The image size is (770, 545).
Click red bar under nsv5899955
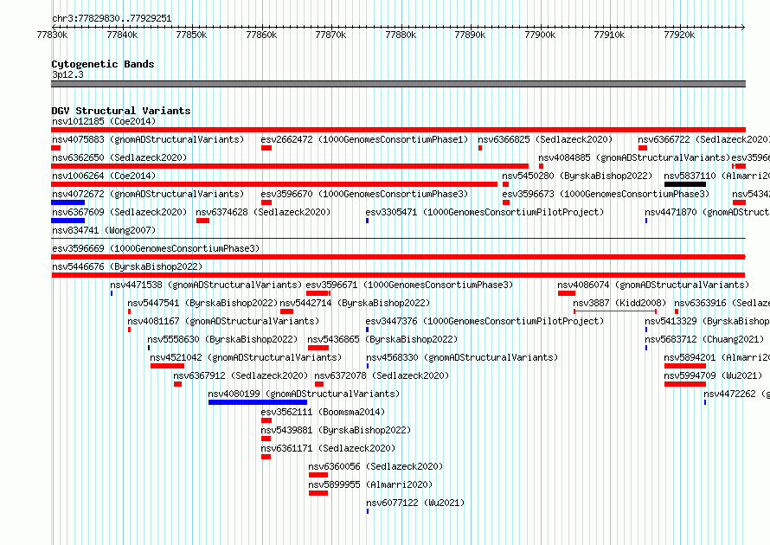pos(318,493)
